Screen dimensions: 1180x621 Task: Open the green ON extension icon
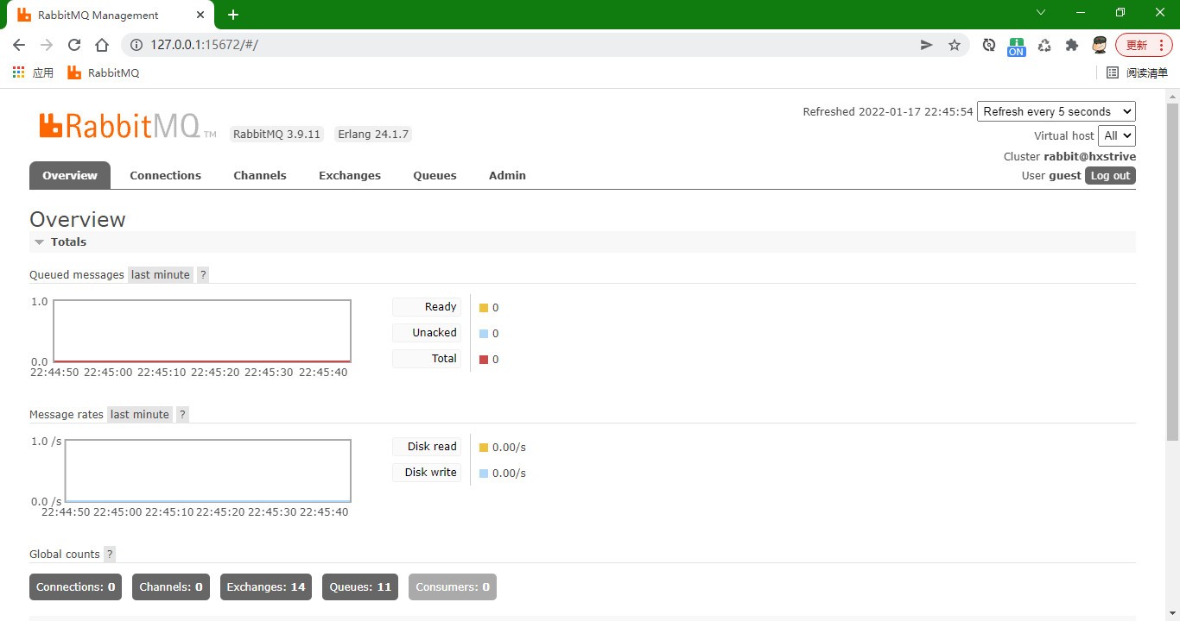1017,47
